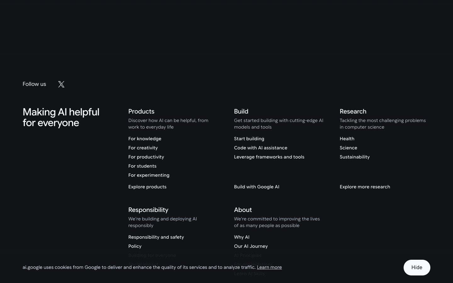The height and width of the screenshot is (283, 453).
Task: Visit the Why AI link
Action: coord(242,237)
